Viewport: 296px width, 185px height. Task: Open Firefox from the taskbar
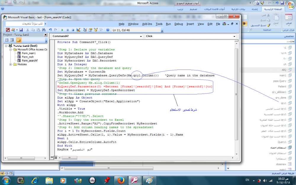point(121,180)
